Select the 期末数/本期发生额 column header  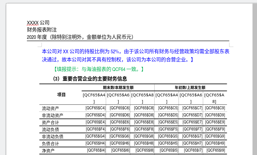(118, 88)
